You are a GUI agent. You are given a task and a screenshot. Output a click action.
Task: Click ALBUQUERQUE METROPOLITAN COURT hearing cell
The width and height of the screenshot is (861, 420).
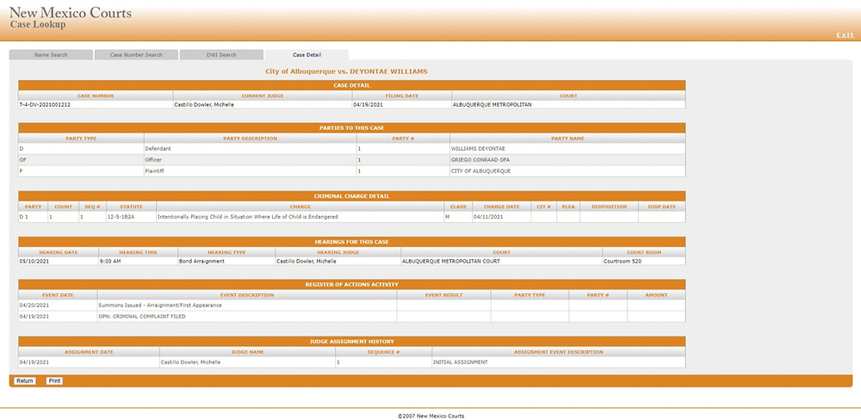(x=501, y=262)
